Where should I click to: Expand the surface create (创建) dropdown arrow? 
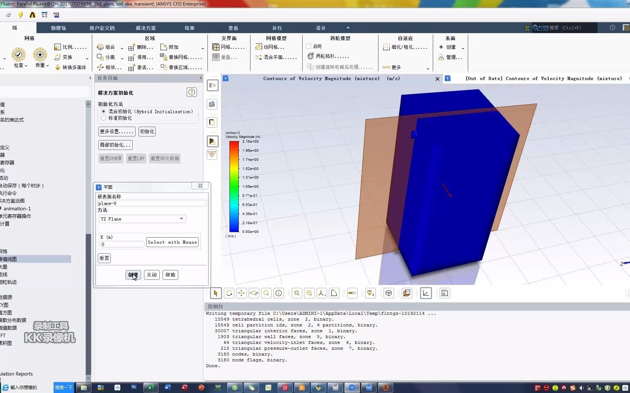point(463,48)
